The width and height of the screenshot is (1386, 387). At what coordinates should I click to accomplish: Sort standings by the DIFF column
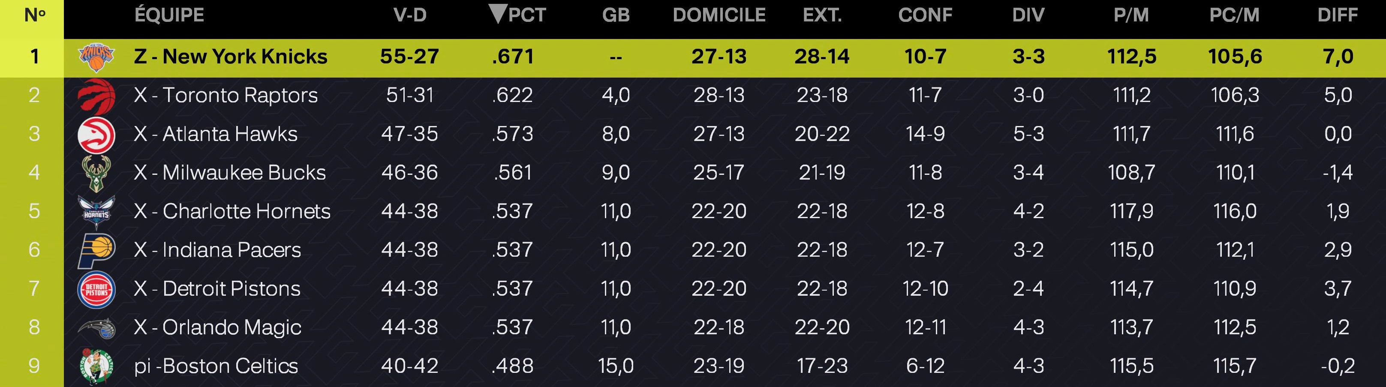coord(1338,15)
